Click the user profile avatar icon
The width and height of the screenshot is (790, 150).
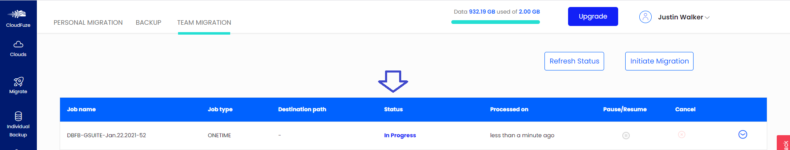pos(645,17)
